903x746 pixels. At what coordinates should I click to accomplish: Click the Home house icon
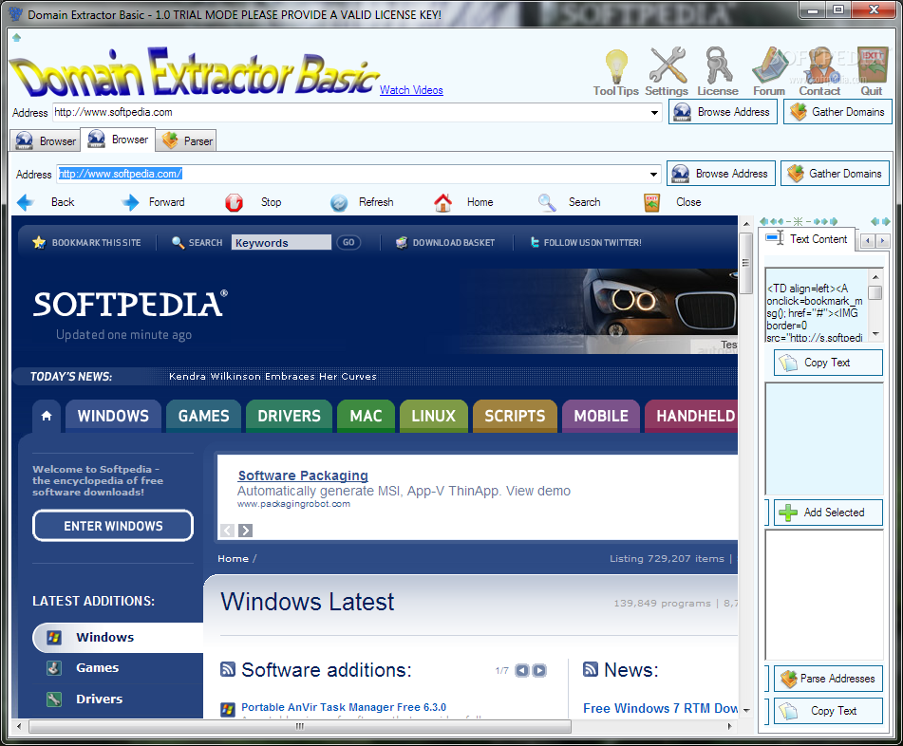pos(442,202)
